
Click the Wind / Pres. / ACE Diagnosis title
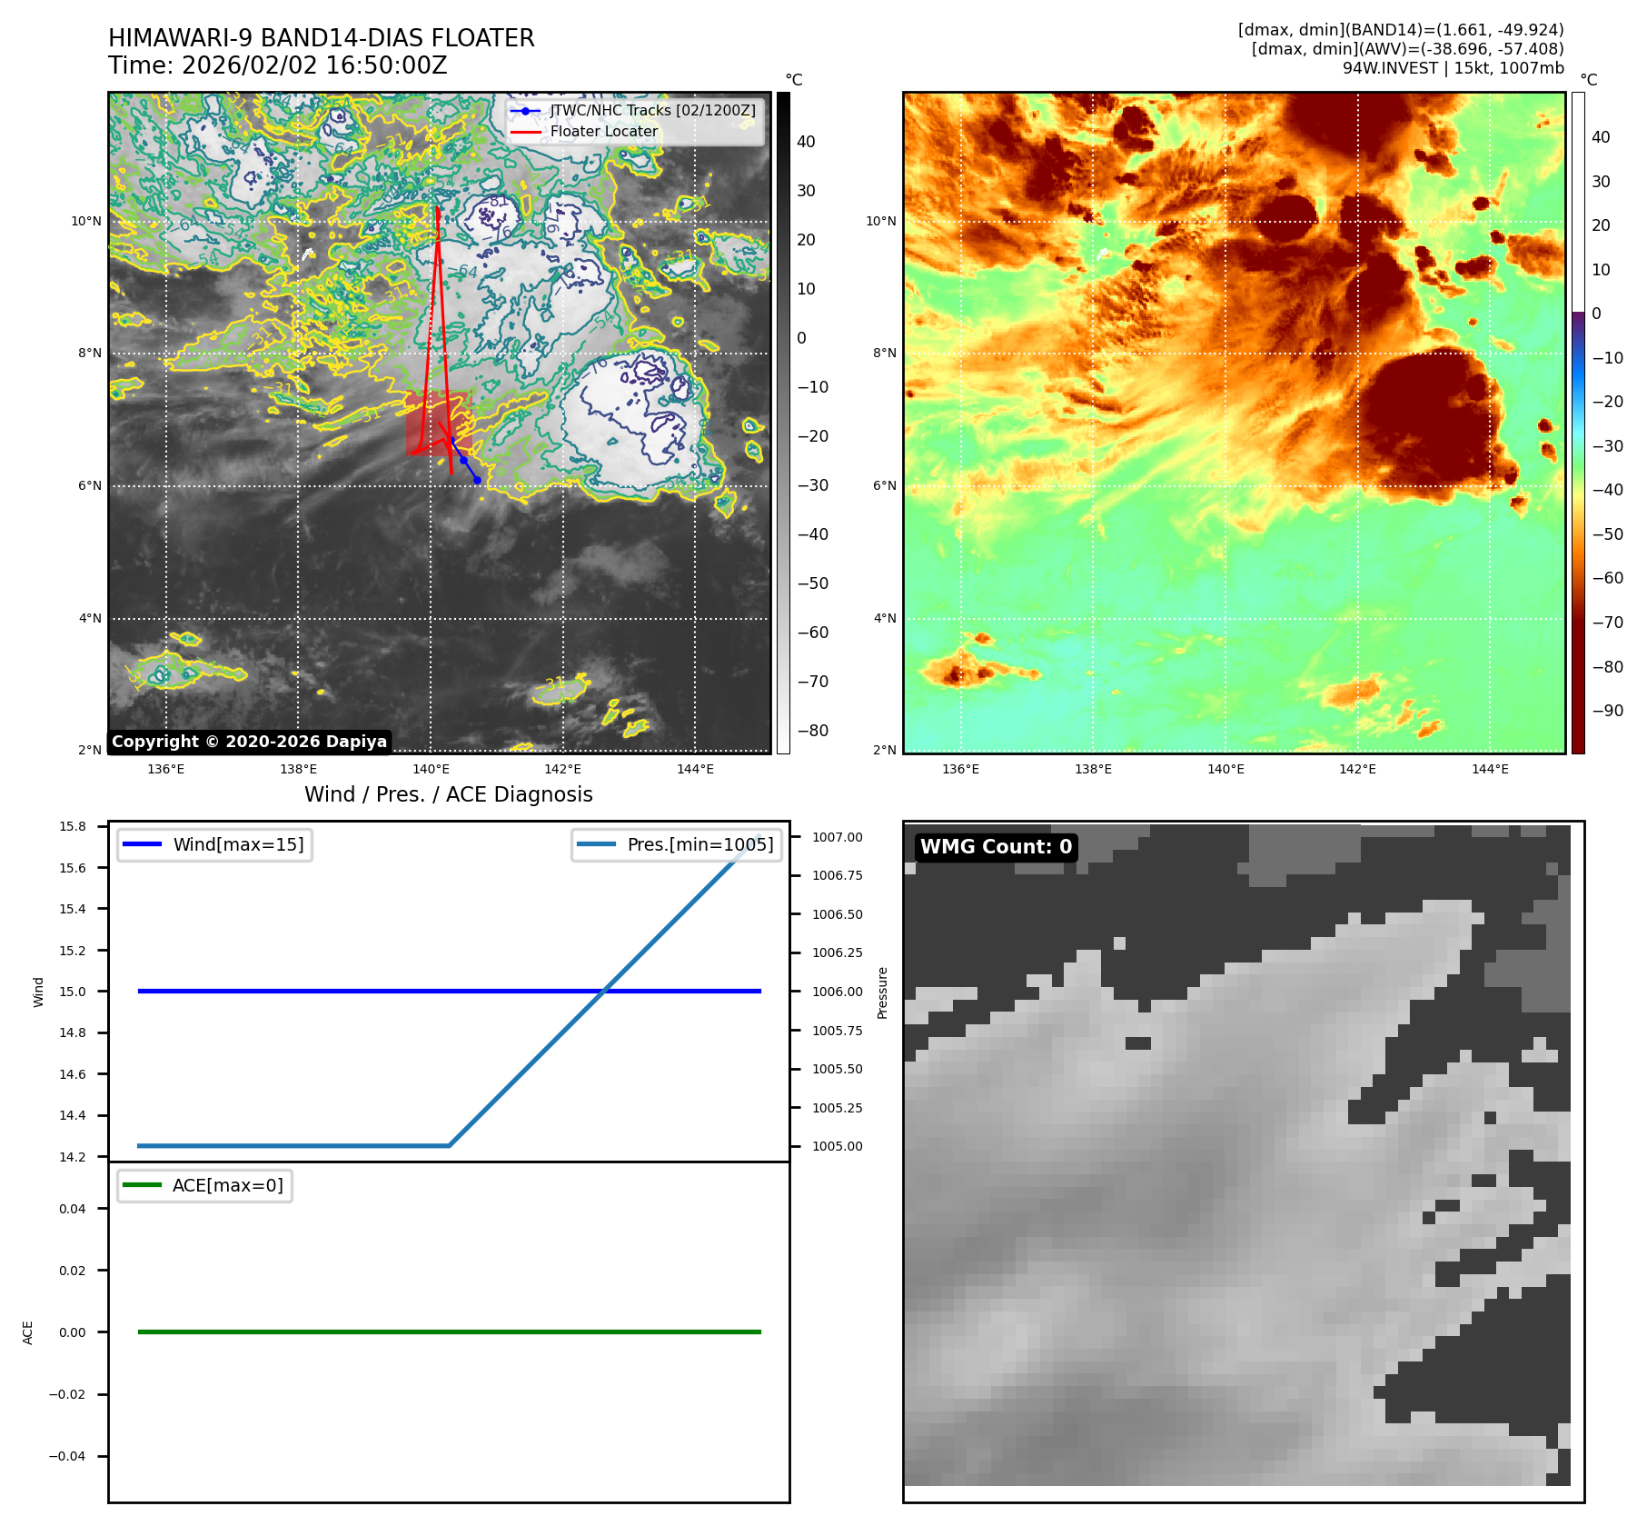[x=448, y=794]
